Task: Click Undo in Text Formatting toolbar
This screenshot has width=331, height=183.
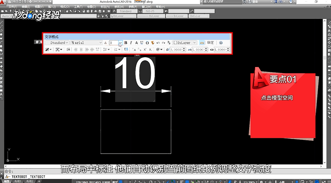Action: pos(158,43)
